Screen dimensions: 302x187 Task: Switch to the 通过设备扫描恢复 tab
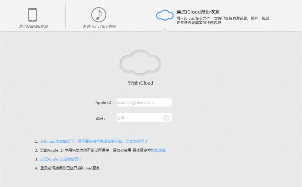(x=33, y=26)
